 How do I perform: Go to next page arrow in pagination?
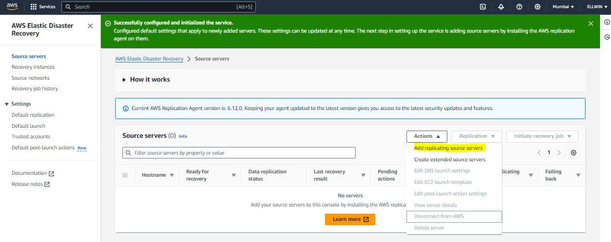(x=559, y=153)
